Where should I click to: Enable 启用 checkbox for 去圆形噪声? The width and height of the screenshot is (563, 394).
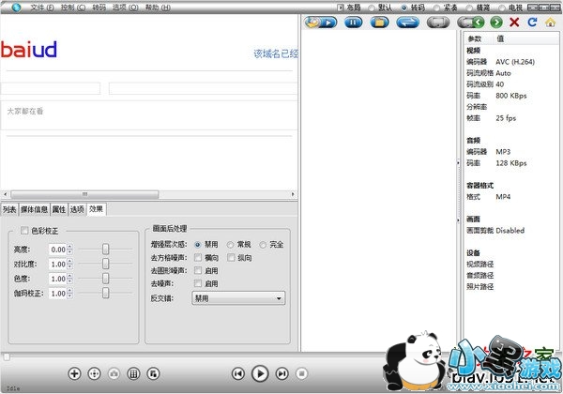pyautogui.click(x=198, y=270)
